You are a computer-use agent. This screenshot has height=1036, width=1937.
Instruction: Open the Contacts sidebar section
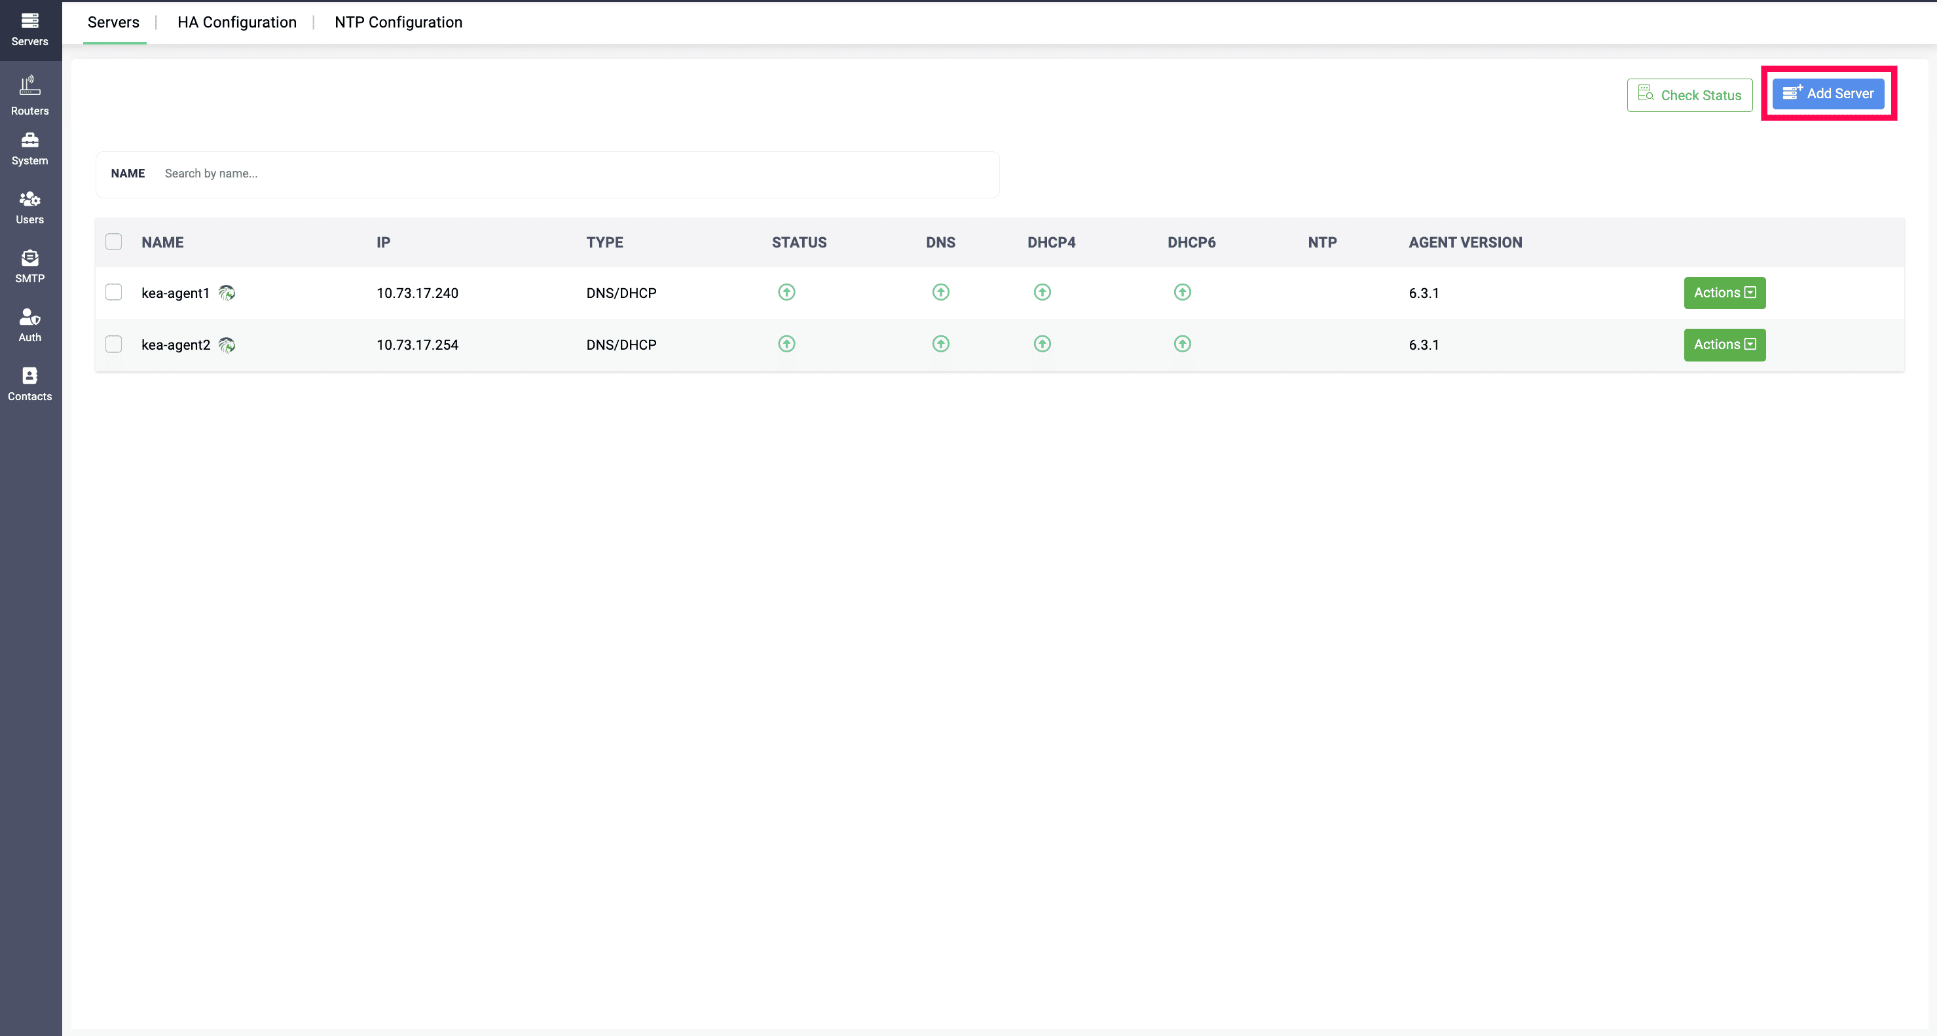(30, 384)
